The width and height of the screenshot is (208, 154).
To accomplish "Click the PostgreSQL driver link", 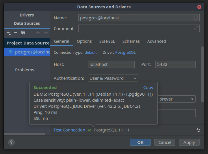I will 125,52.
